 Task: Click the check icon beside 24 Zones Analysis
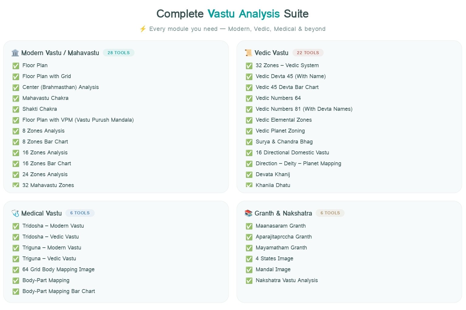[16, 175]
